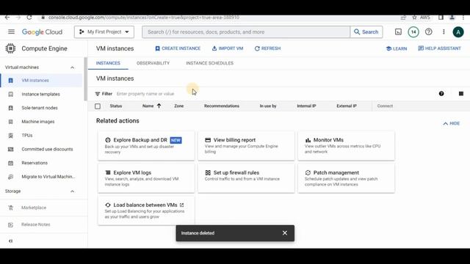Click the Compute Engine chip icon
This screenshot has width=470, height=264.
(10, 48)
